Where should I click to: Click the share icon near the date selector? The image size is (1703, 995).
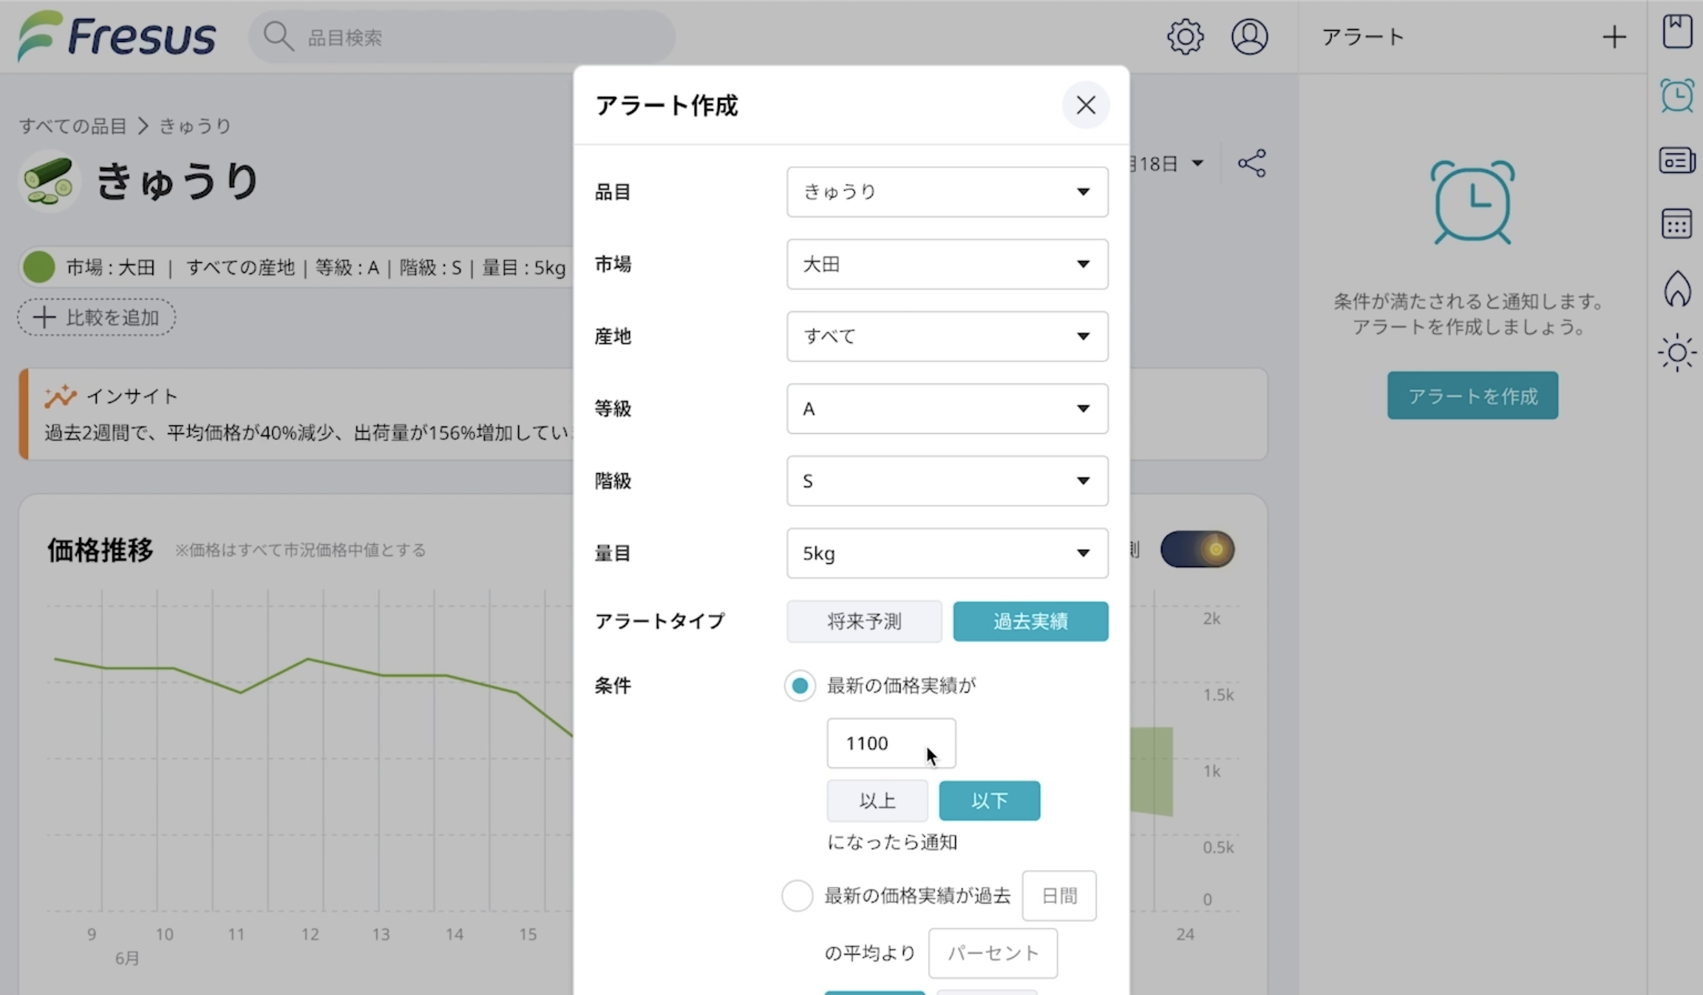click(x=1251, y=163)
